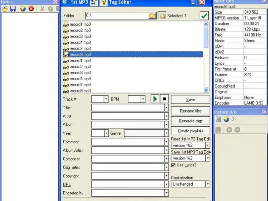268x201 pixels.
Task: Click Create playlists button
Action: (x=190, y=131)
